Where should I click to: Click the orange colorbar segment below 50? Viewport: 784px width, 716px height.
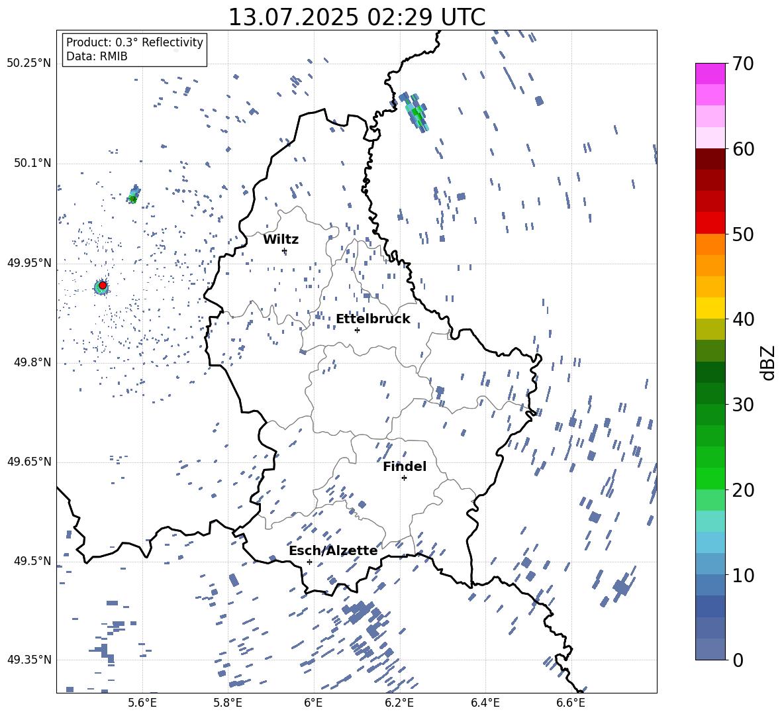pyautogui.click(x=710, y=244)
